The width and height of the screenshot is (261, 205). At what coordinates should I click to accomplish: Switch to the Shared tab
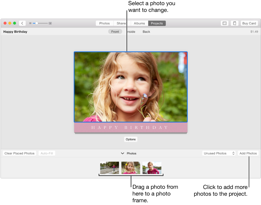tap(121, 23)
